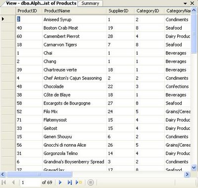Screen dimensions: 198x188
Task: Click the current record number field
Action: (x=30, y=183)
